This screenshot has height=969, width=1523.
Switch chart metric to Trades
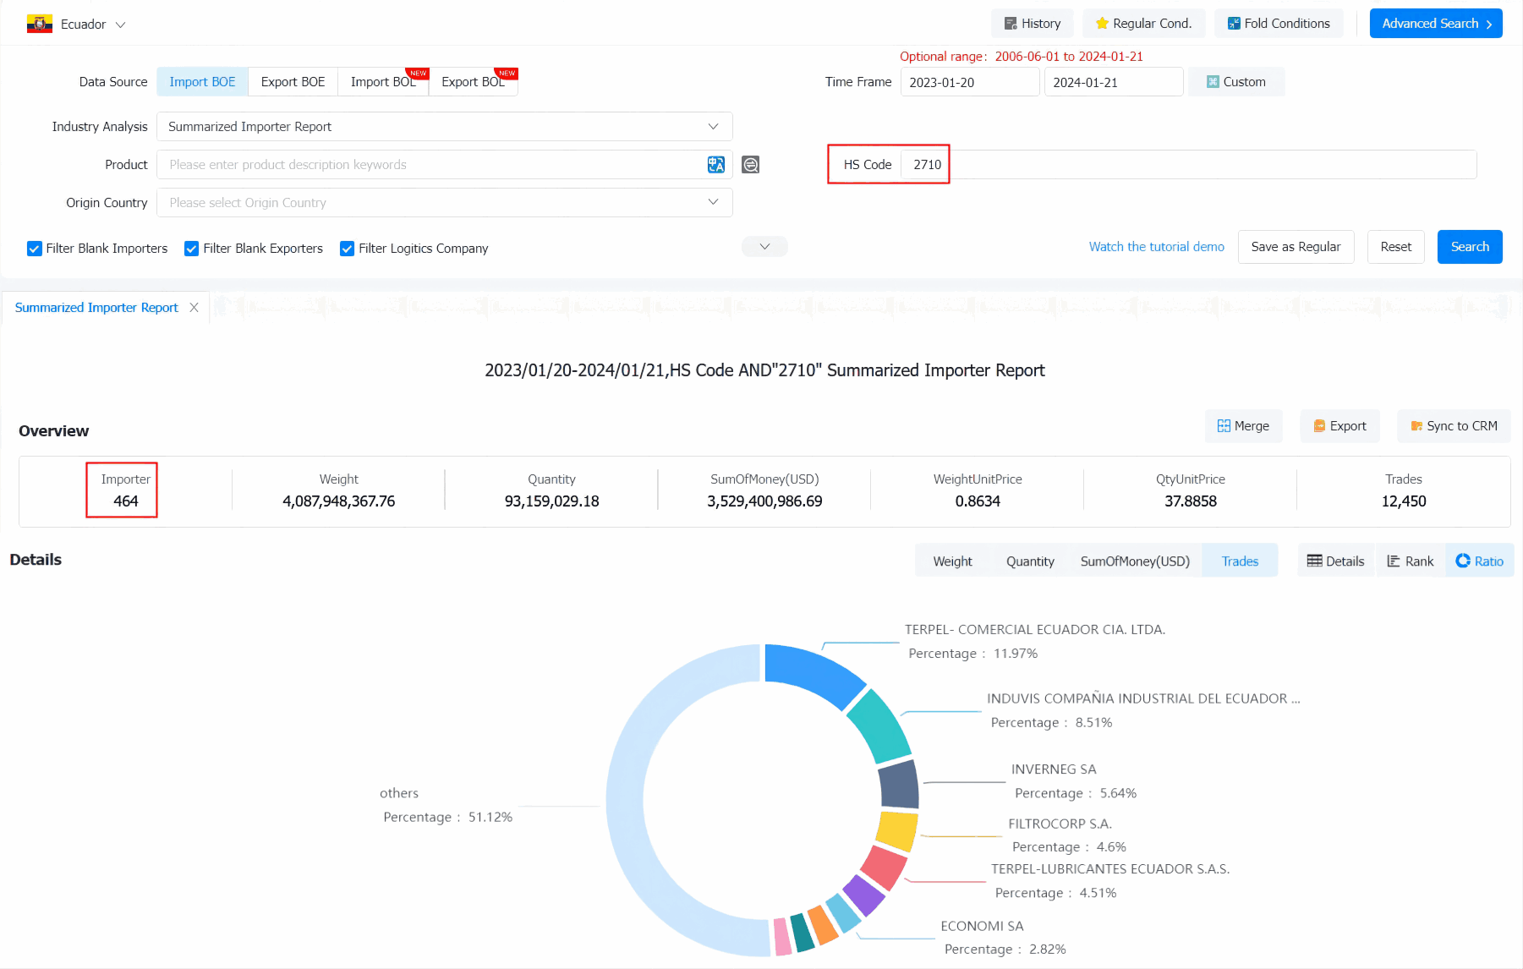pyautogui.click(x=1240, y=561)
